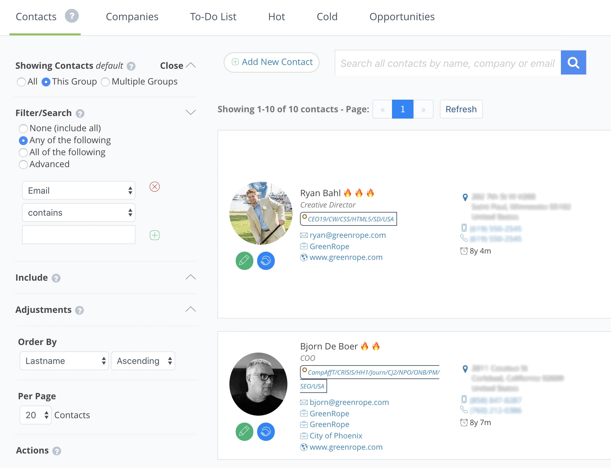Open the Ascending sort direction dropdown

pyautogui.click(x=143, y=361)
